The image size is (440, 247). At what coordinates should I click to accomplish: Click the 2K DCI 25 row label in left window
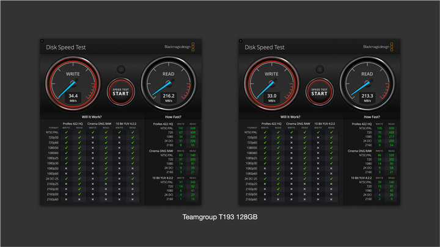[52, 179]
